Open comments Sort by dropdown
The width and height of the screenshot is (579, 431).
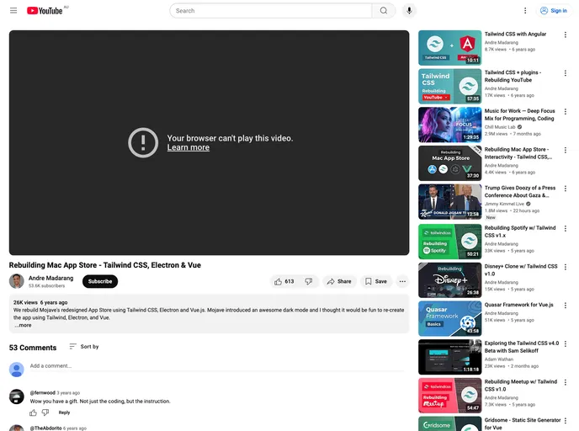(x=84, y=347)
